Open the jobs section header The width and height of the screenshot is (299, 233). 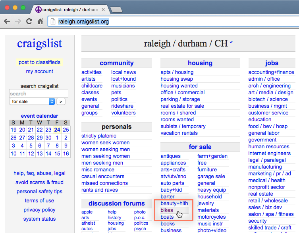pos(272,63)
